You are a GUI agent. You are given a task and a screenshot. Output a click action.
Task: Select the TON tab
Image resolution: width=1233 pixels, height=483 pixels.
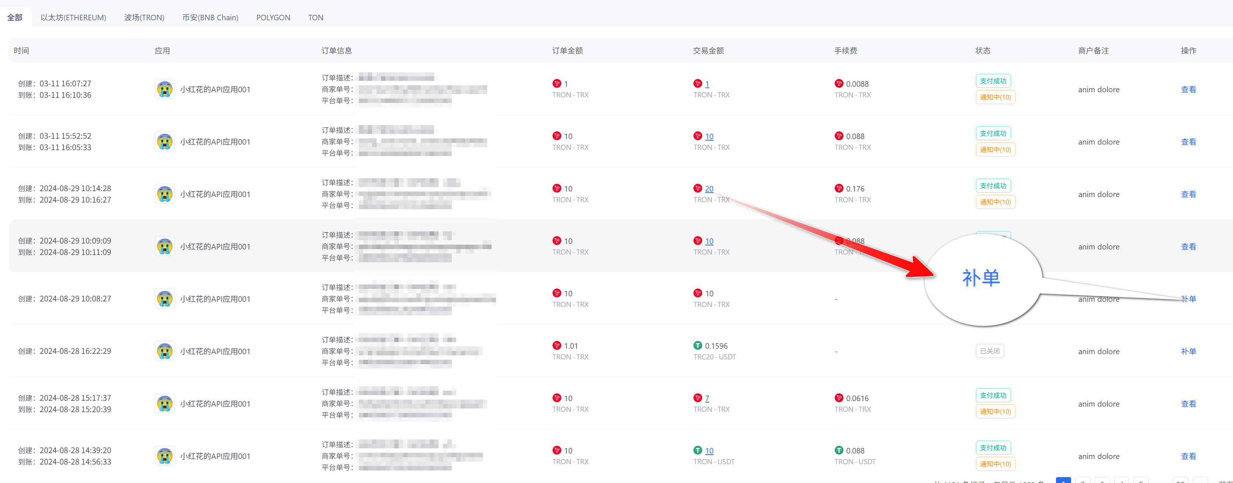(x=315, y=18)
